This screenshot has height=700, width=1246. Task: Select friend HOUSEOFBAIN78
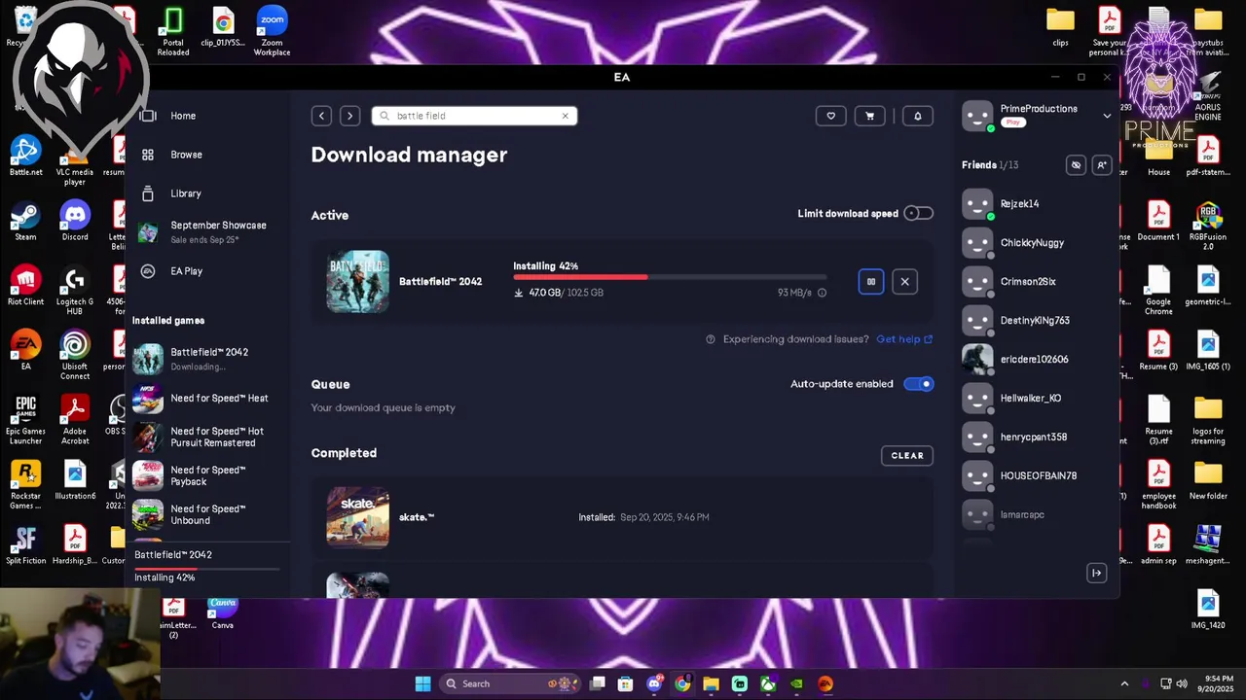[1036, 476]
